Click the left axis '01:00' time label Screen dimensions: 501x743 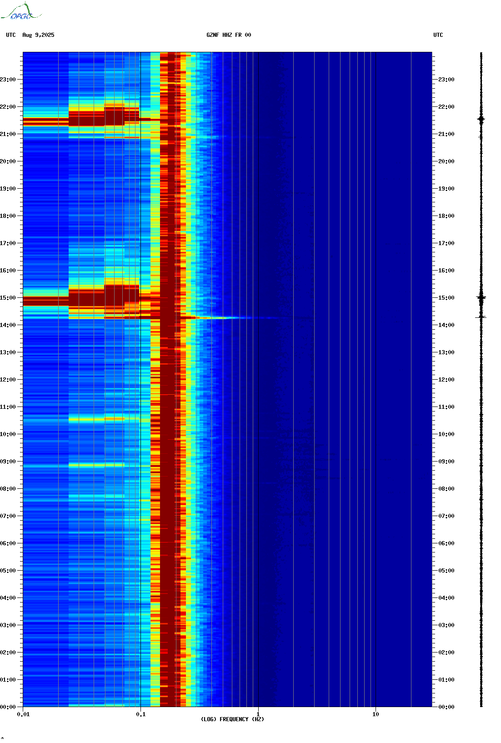(8, 680)
